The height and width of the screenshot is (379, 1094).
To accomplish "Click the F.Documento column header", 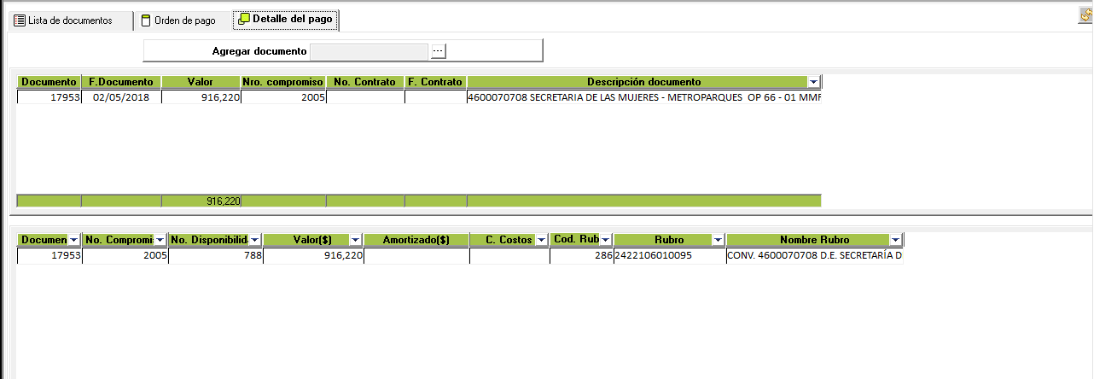I will (x=121, y=82).
